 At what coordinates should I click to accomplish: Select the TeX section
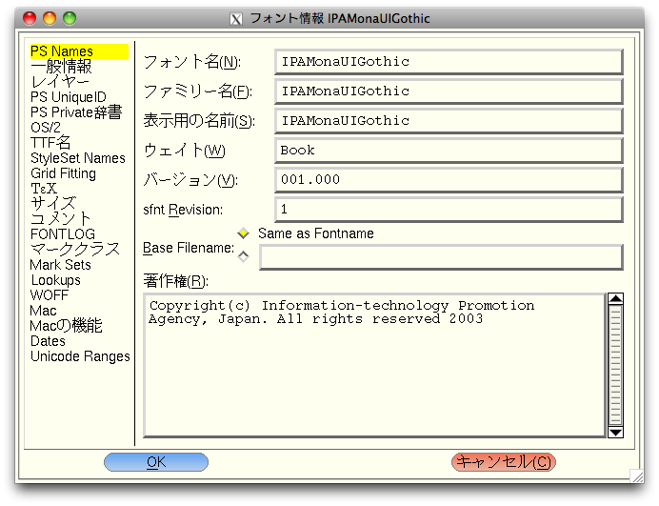[44, 189]
